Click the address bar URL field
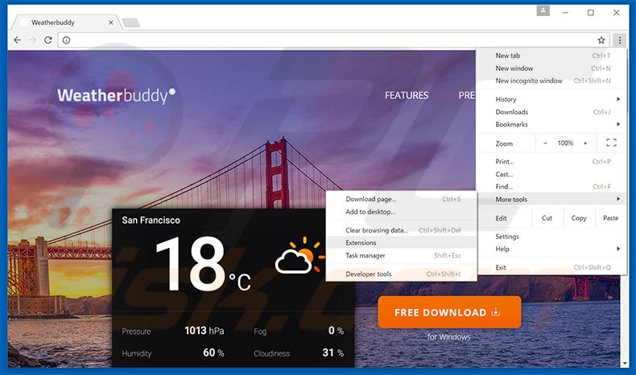Image resolution: width=636 pixels, height=375 pixels. [x=322, y=39]
